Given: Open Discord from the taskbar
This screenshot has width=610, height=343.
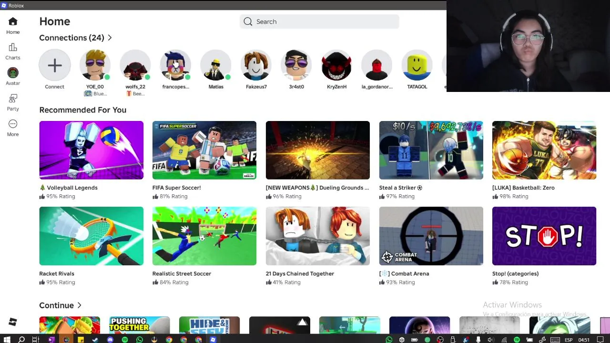Looking at the screenshot, I should click(110, 340).
